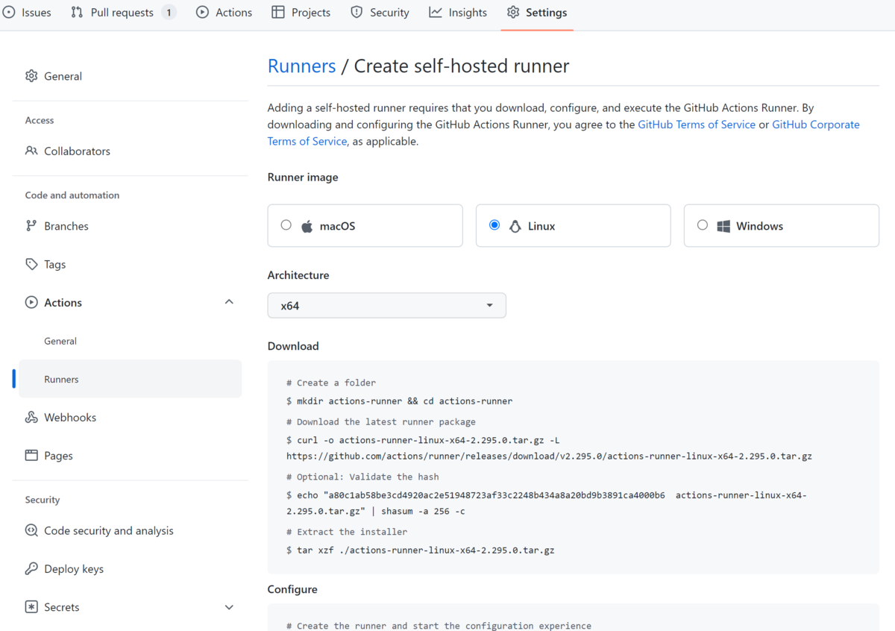
Task: Click the curl download command line
Action: point(423,441)
